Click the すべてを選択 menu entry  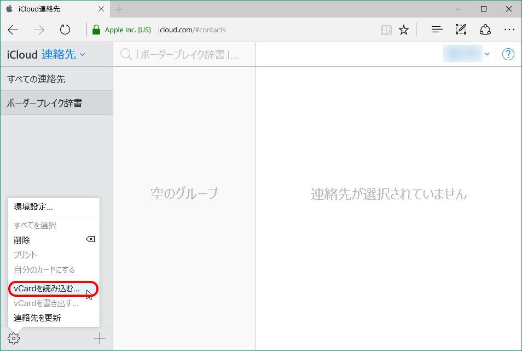click(x=53, y=225)
